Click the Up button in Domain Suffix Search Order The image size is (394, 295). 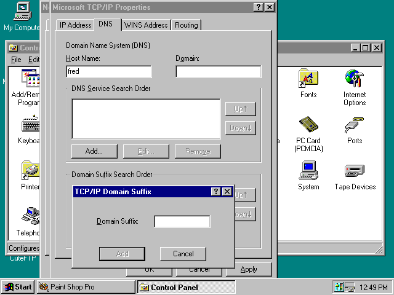coord(245,195)
